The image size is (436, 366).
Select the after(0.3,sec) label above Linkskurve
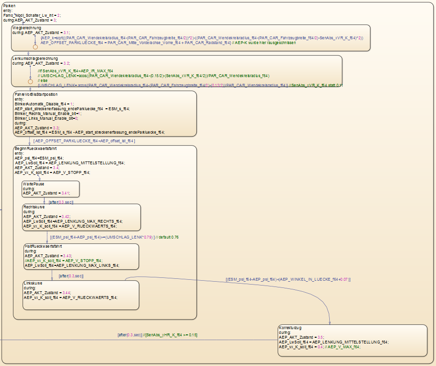click(x=71, y=276)
